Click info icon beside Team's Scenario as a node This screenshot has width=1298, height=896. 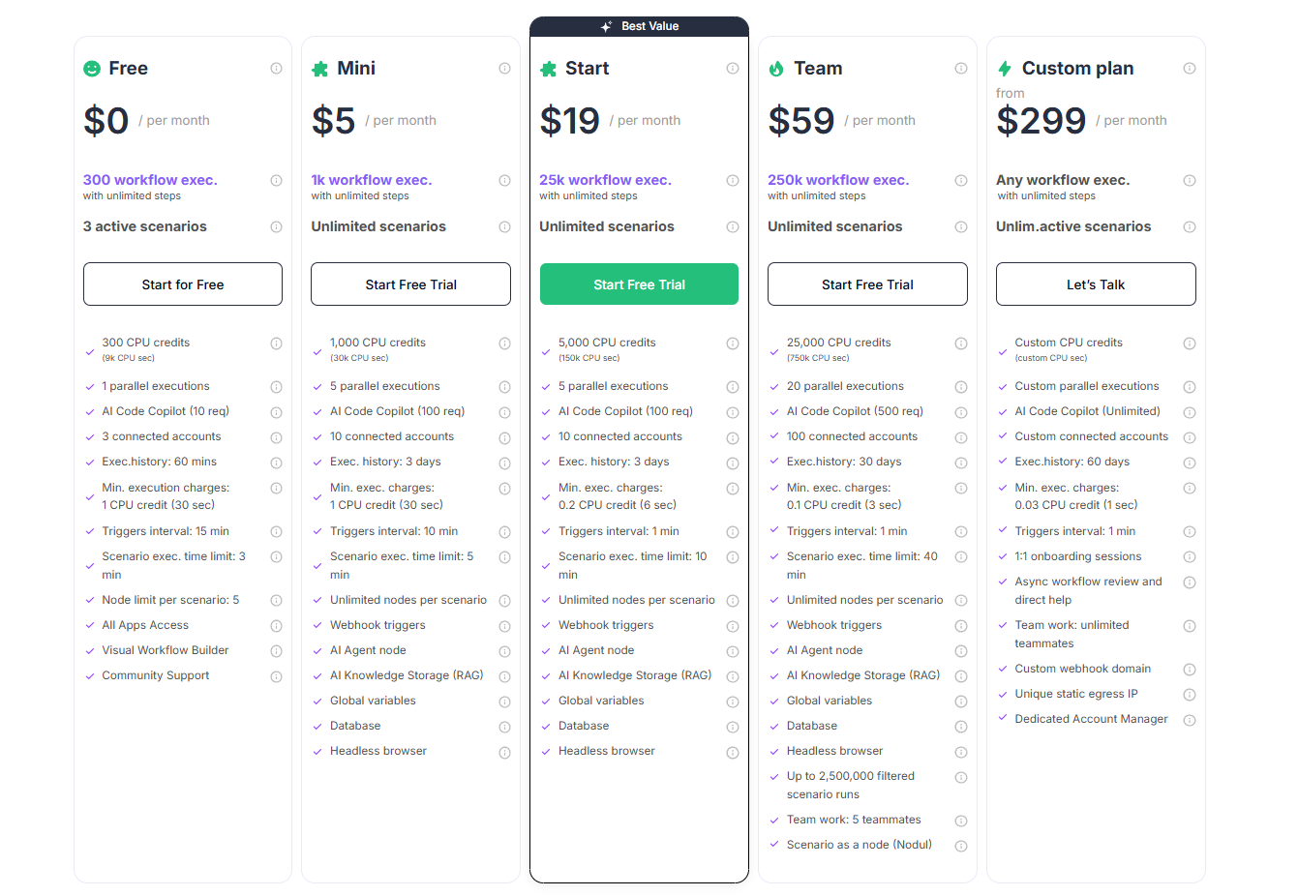point(961,845)
